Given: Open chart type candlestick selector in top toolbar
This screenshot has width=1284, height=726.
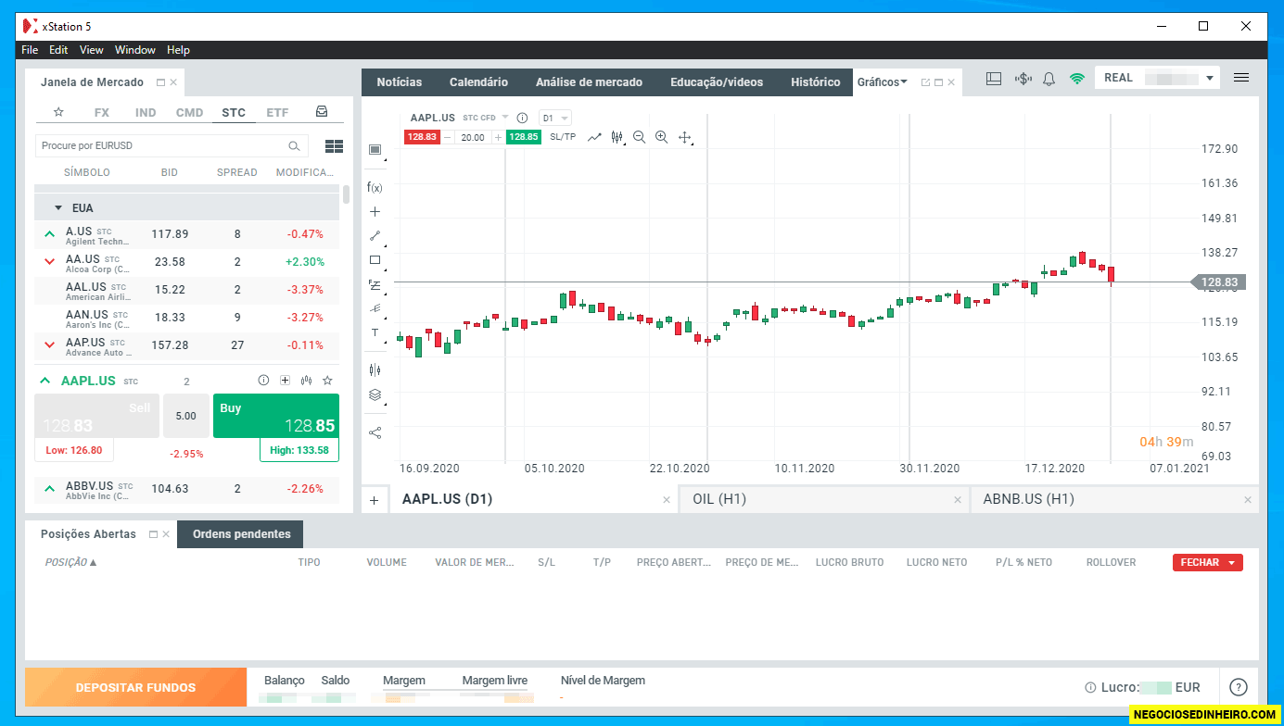Looking at the screenshot, I should (x=617, y=137).
